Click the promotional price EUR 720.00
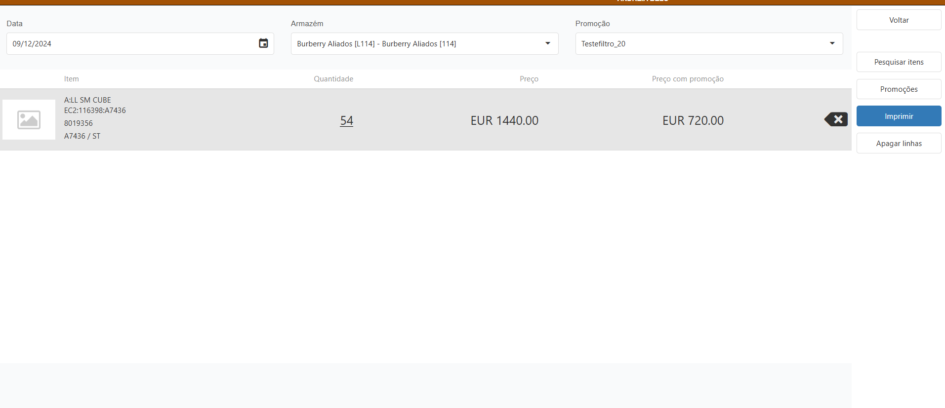 (x=693, y=120)
